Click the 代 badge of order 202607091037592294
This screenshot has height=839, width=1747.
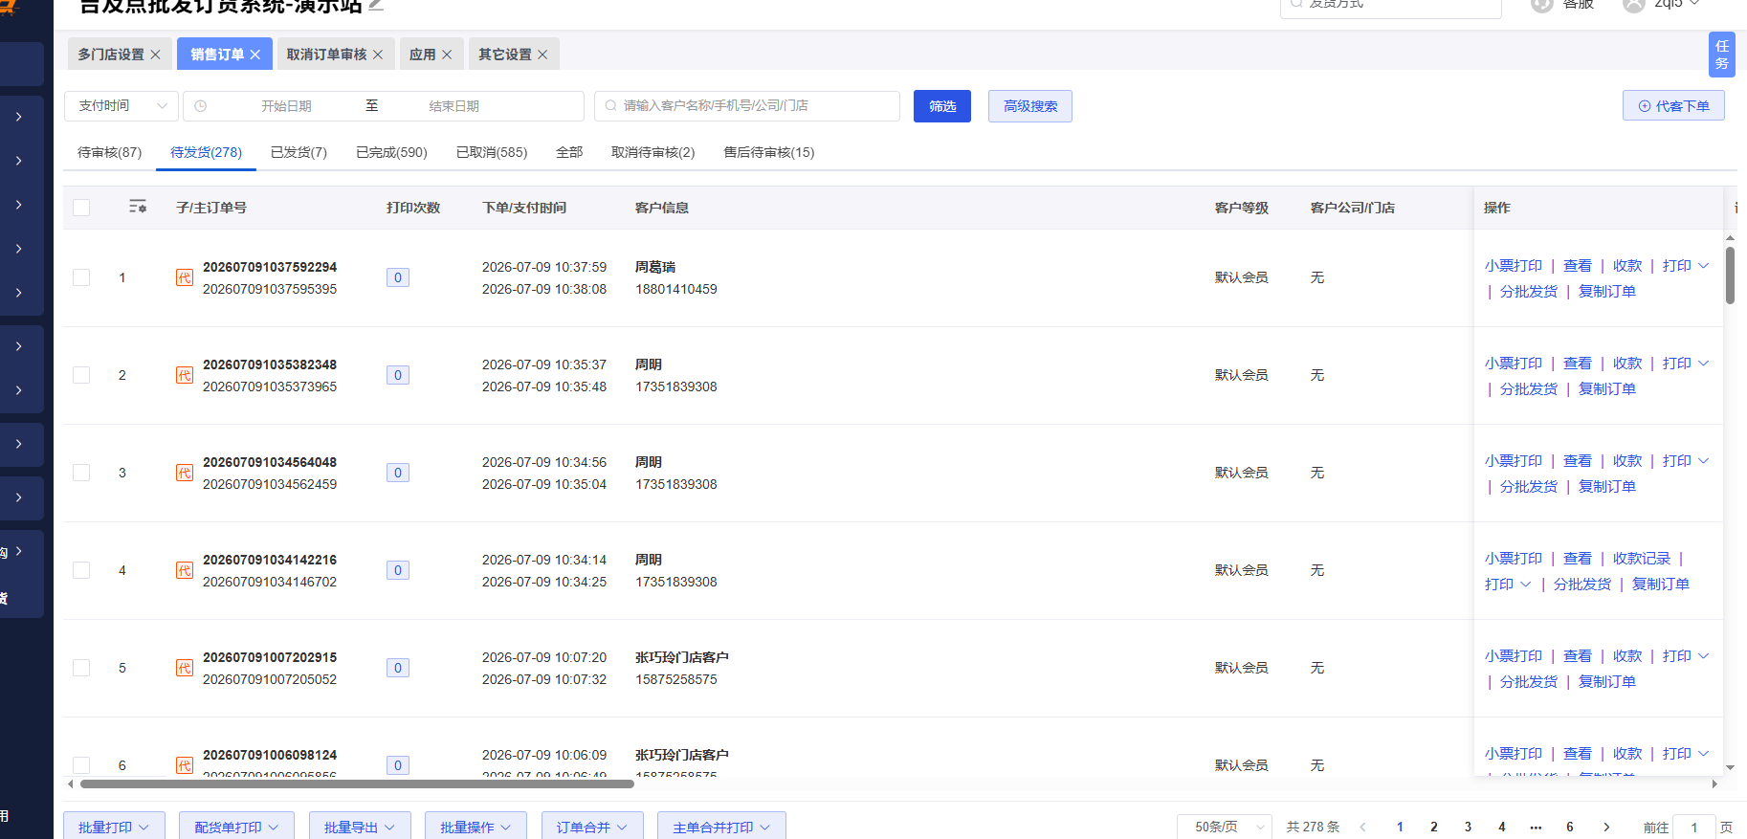pyautogui.click(x=185, y=277)
